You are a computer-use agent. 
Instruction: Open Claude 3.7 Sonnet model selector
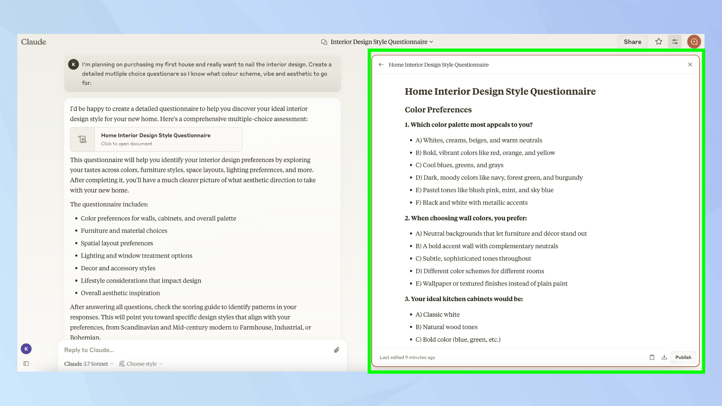point(89,364)
